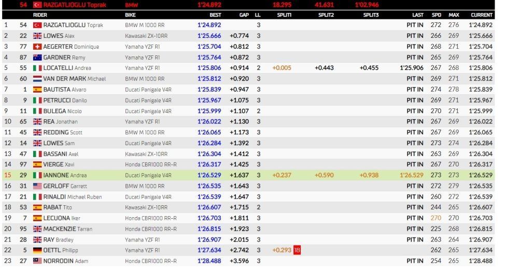Click the GAP column header
The image size is (506, 268).
click(244, 15)
